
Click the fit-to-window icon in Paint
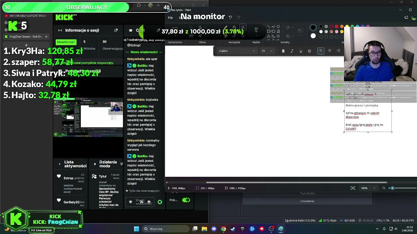pyautogui.click(x=353, y=188)
